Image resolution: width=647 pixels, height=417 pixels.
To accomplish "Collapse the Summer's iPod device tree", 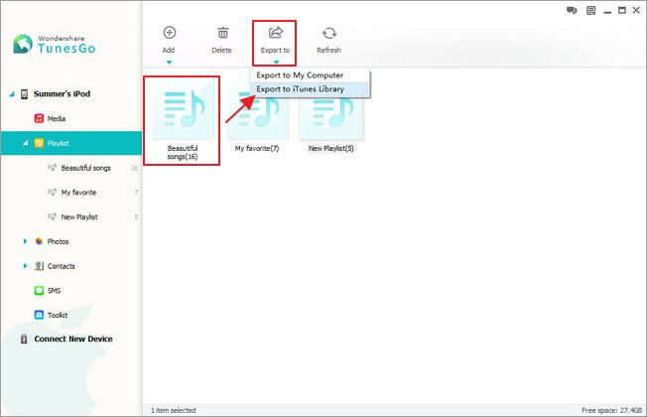I will tap(12, 94).
